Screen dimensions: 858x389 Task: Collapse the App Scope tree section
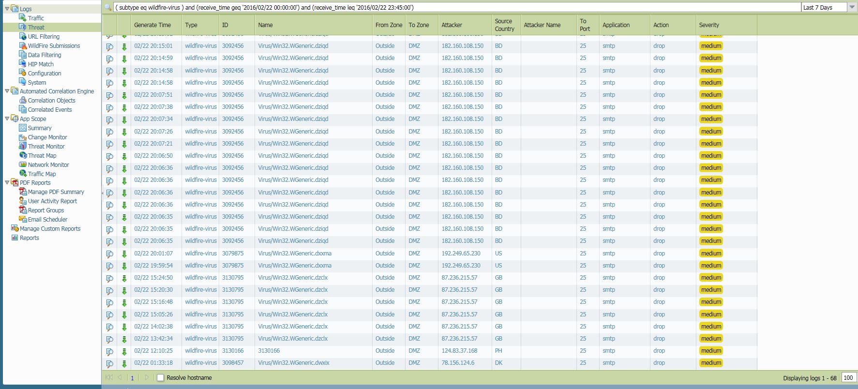(7, 119)
